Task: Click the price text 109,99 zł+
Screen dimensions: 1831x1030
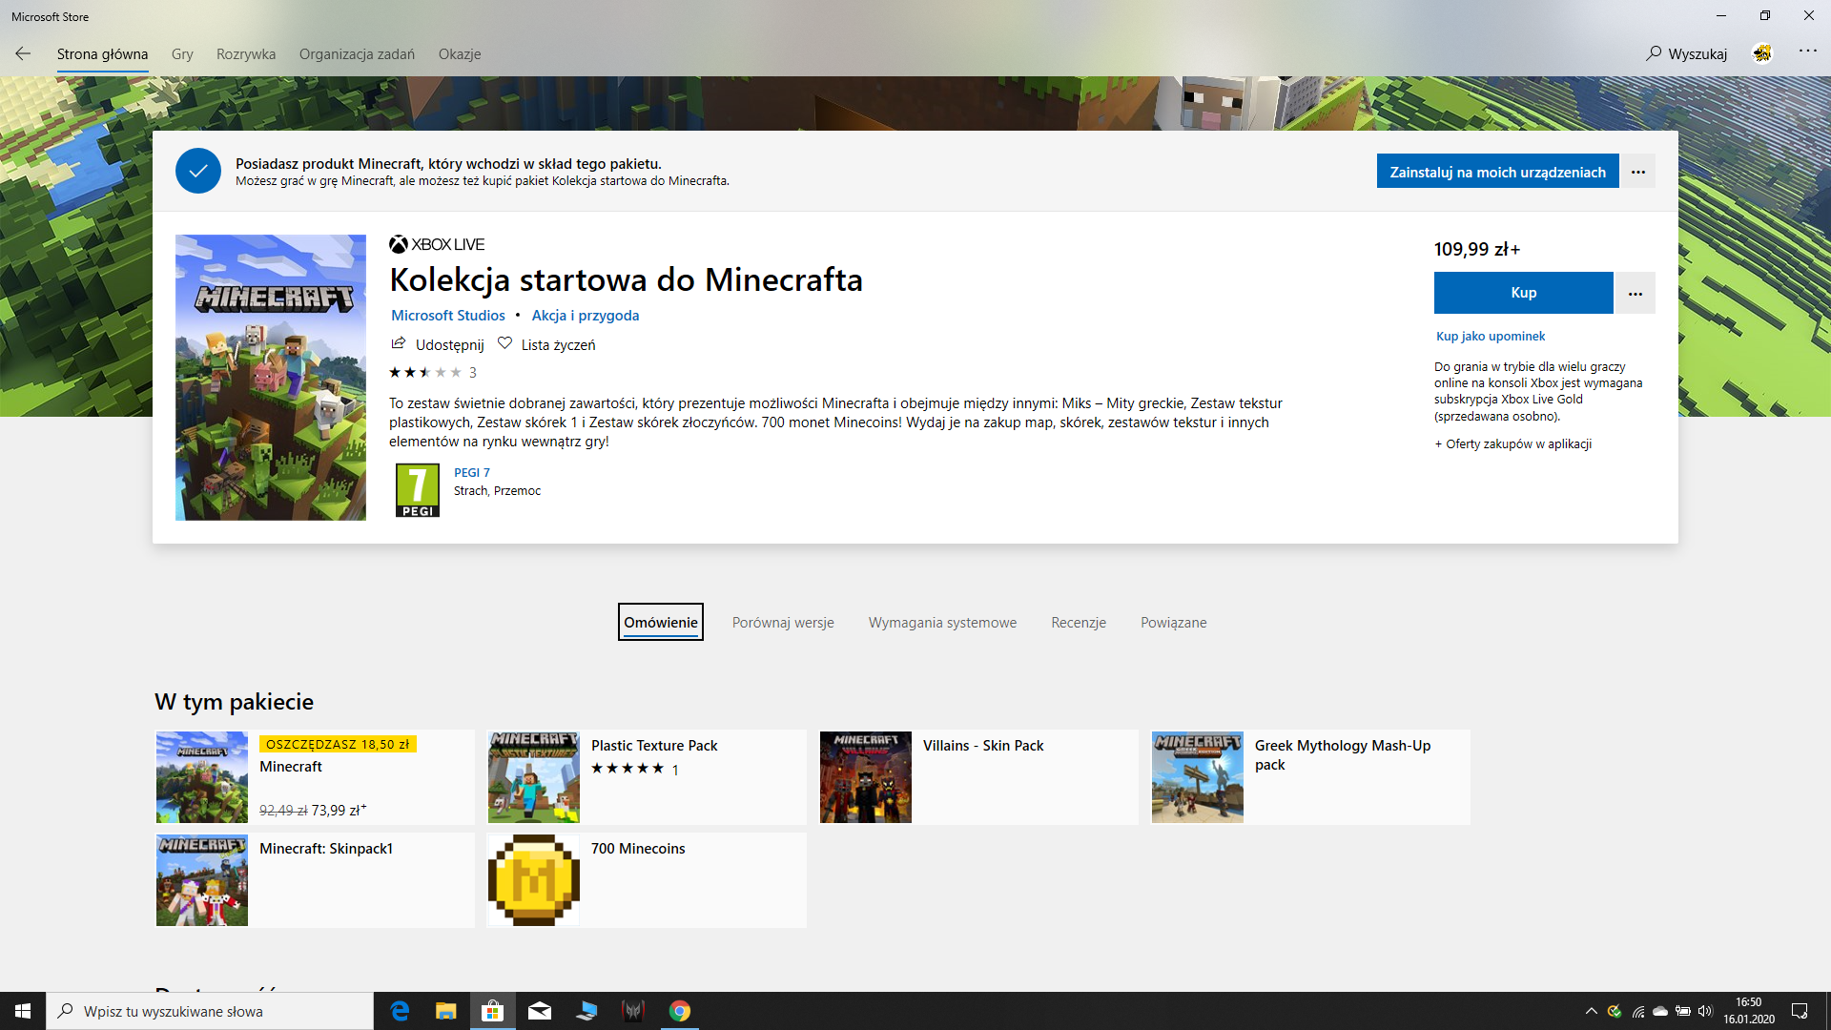Action: (1477, 249)
